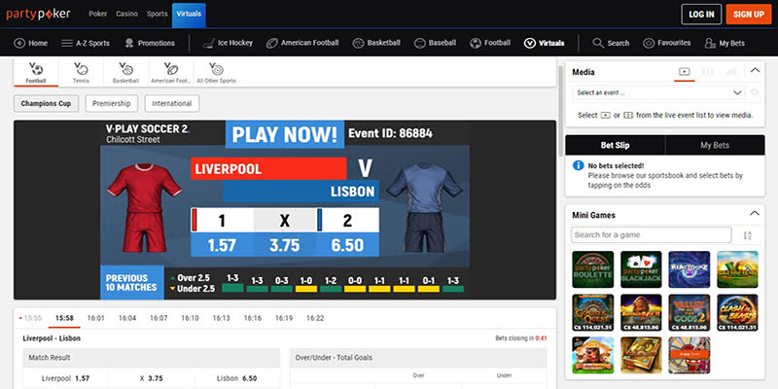Choose virtual American Football icon
The image size is (778, 389).
(171, 69)
